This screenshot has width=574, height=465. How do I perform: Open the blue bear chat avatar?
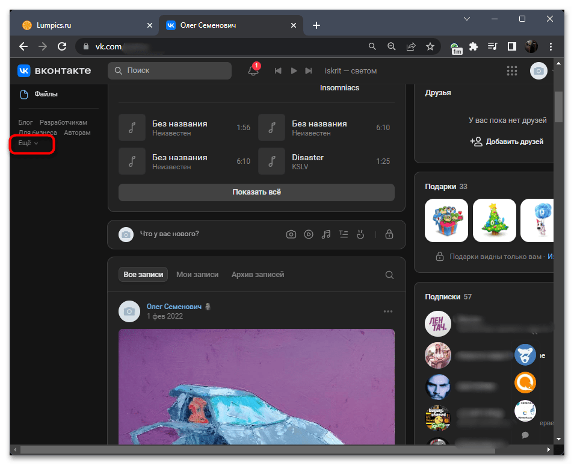tap(525, 355)
